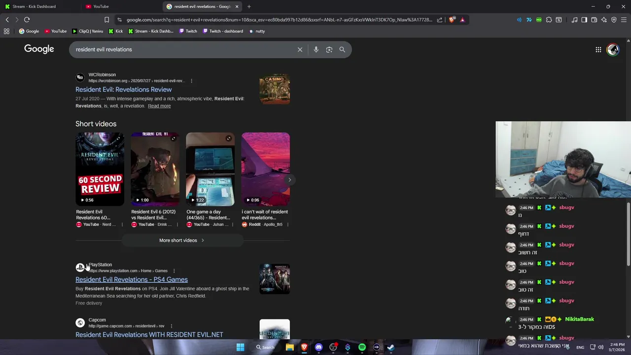Open the Google bookmark
The image size is (631, 355).
click(29, 31)
